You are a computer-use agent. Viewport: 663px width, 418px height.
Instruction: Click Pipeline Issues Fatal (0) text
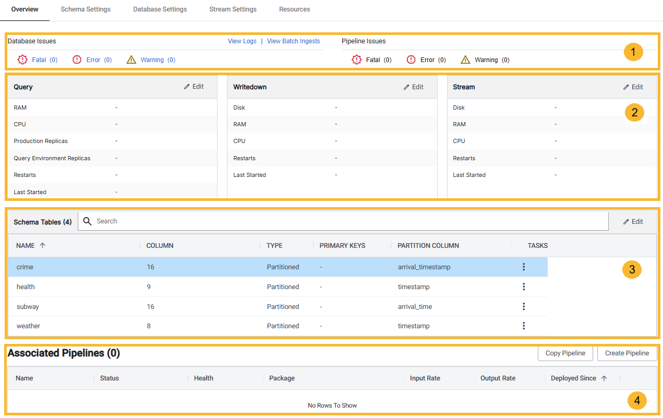coord(379,60)
